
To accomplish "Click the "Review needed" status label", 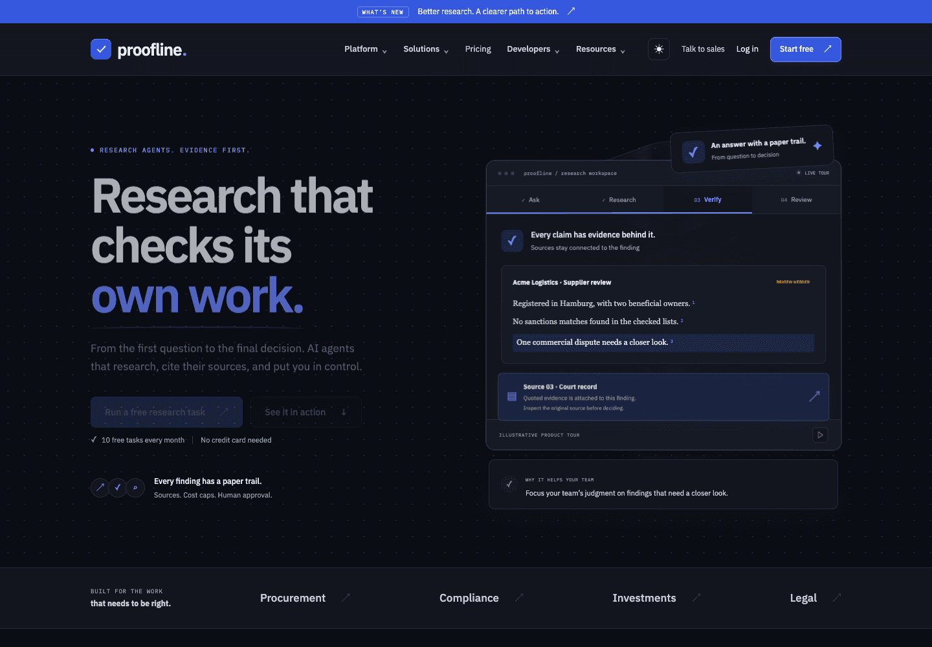I will click(x=793, y=282).
